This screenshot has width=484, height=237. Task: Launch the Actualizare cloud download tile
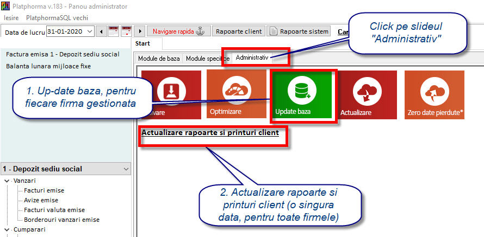coord(365,95)
